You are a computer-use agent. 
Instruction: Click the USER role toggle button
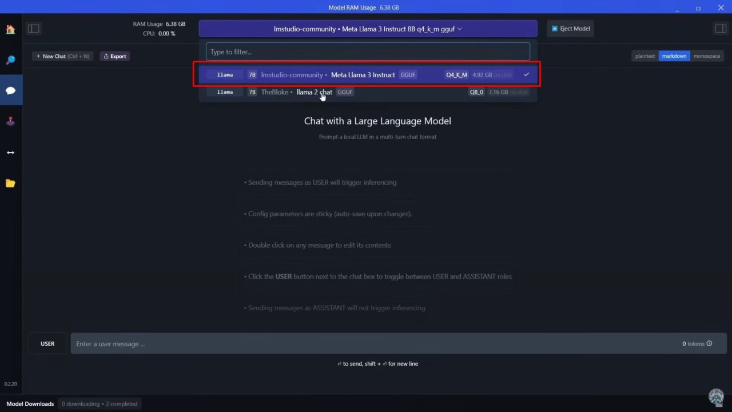[x=47, y=344]
